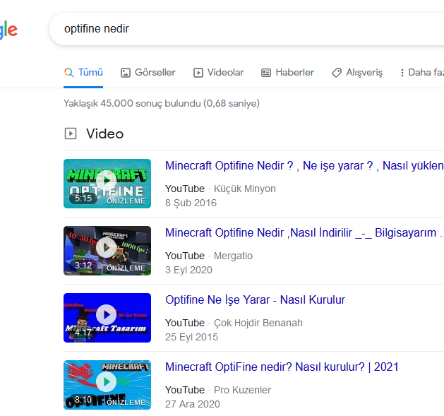444x416 pixels.
Task: Click the date 27 Ara 2020
Action: pos(193,405)
